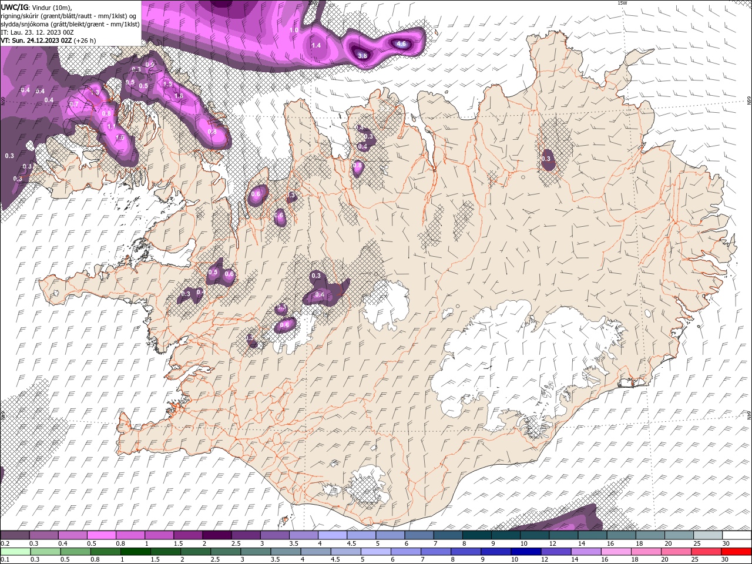Click the top-row legend swatch for 0.2 mm

click(15, 535)
